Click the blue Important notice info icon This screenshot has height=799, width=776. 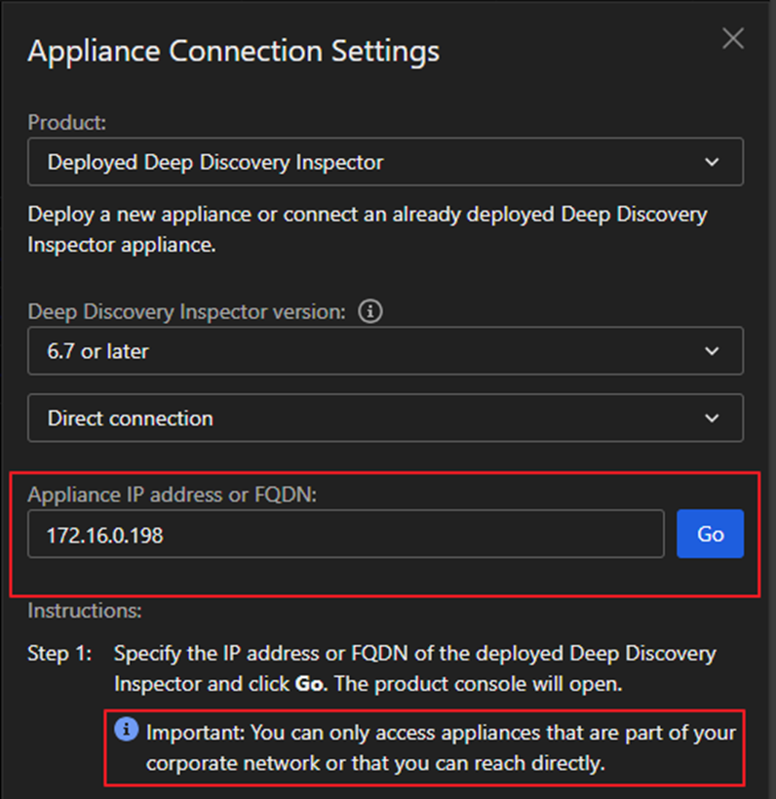127,731
